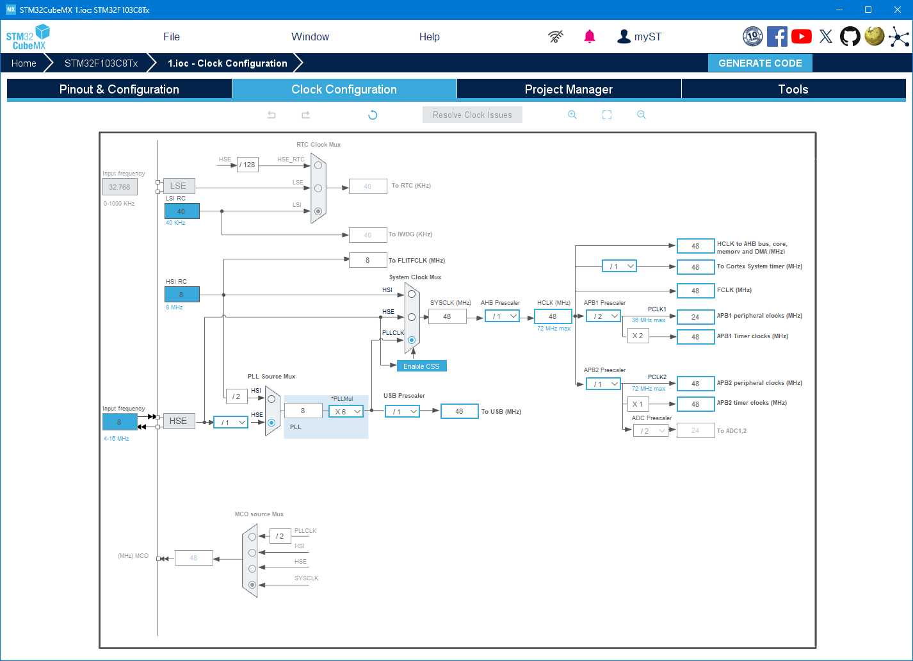The image size is (913, 661).
Task: Open the File menu
Action: coord(172,37)
